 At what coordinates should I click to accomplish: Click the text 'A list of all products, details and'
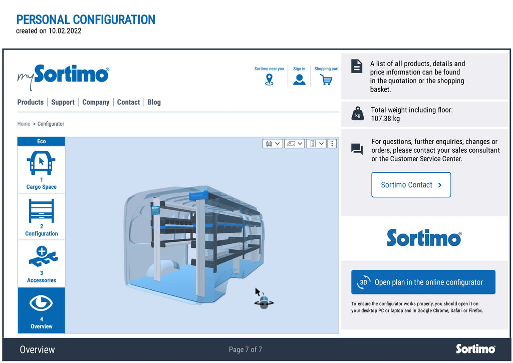(x=417, y=64)
